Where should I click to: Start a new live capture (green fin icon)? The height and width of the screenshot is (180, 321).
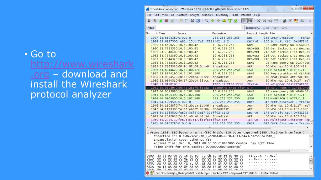pos(161,21)
